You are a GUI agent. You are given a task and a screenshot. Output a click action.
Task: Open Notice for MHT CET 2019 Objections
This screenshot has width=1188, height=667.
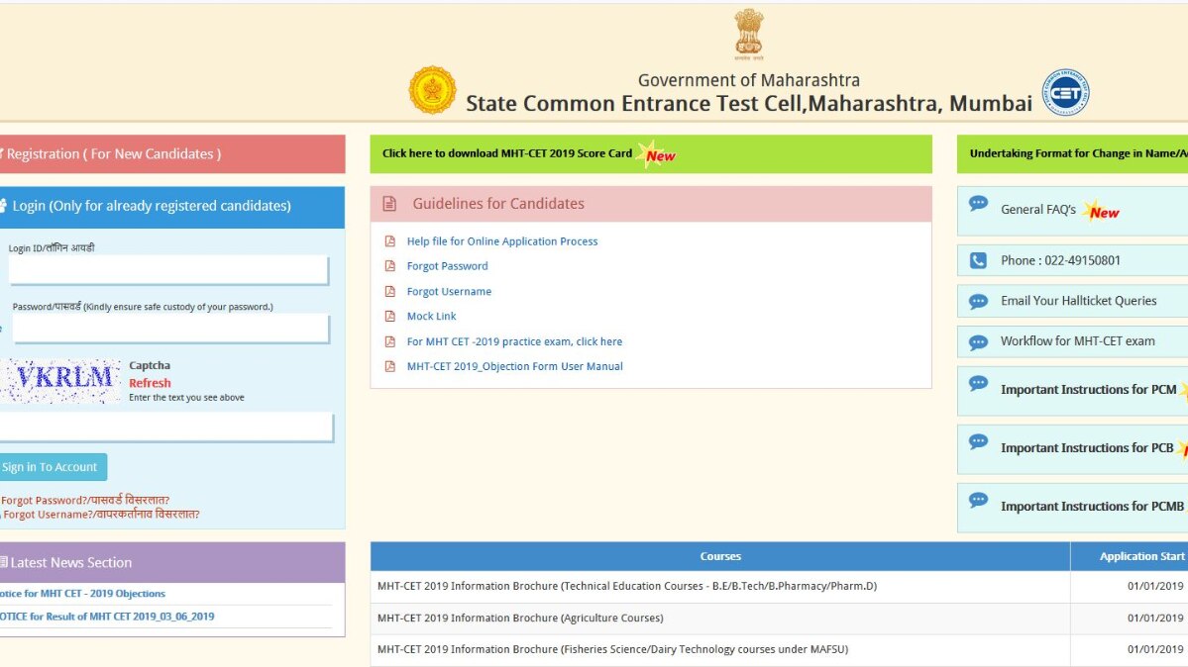coord(82,594)
